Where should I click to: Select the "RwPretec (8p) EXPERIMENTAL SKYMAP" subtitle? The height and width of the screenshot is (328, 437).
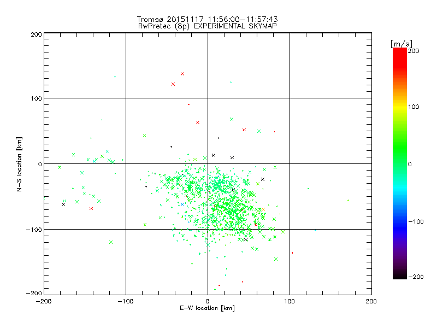pos(208,26)
